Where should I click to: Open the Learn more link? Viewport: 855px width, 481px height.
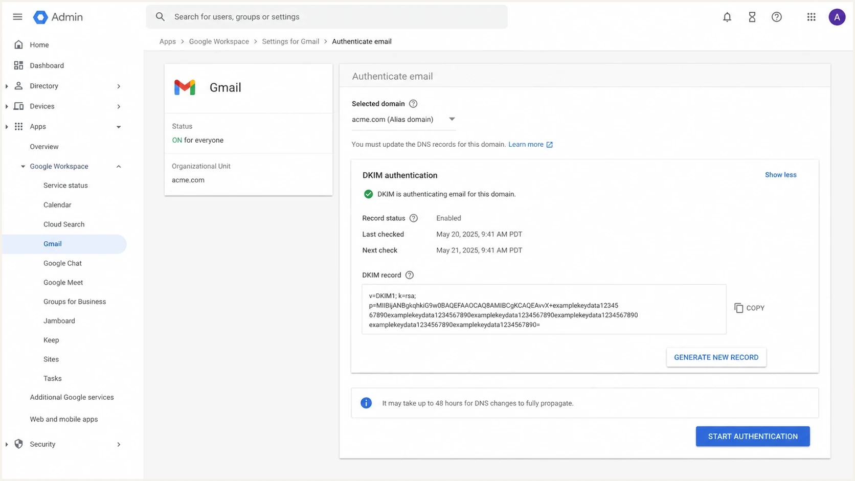pyautogui.click(x=526, y=145)
